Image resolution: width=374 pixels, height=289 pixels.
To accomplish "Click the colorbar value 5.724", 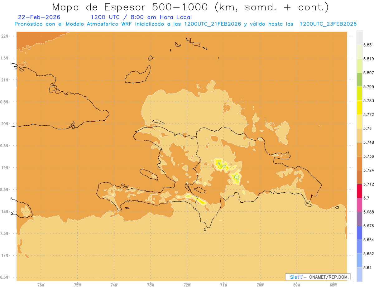I will click(368, 170).
